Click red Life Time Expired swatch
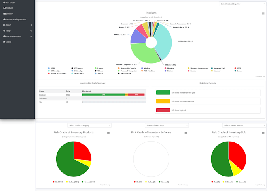 (x=163, y=110)
